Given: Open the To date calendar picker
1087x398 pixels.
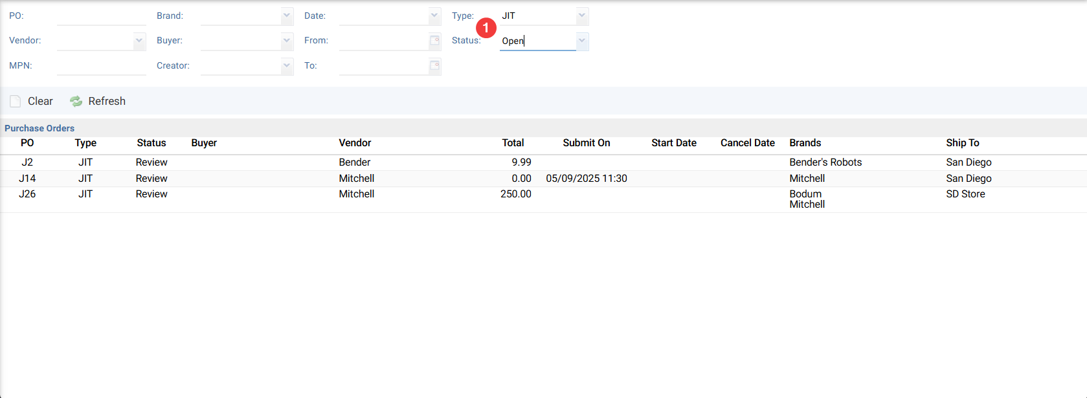Looking at the screenshot, I should click(x=435, y=65).
